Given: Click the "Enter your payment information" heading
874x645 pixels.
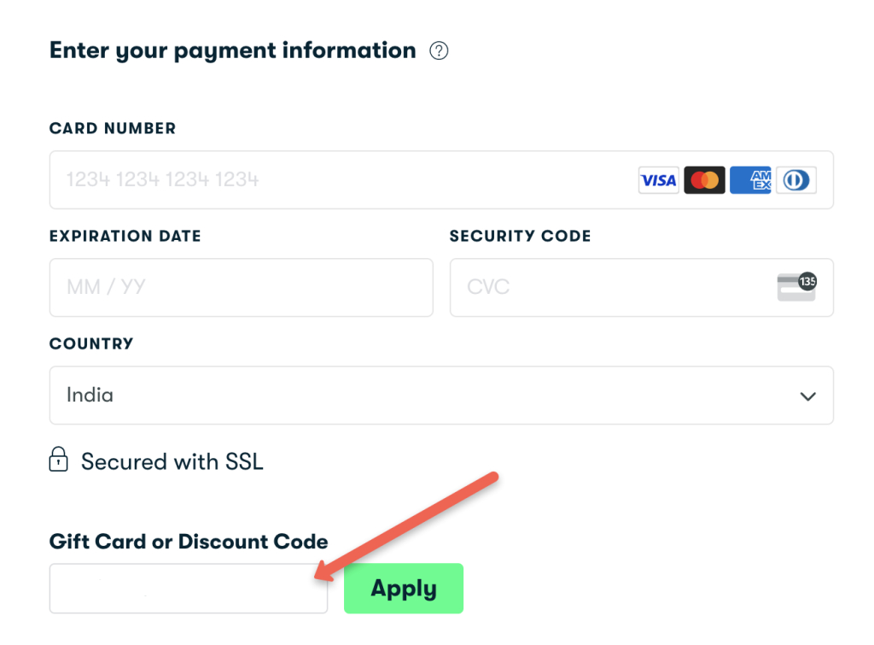Looking at the screenshot, I should (232, 50).
